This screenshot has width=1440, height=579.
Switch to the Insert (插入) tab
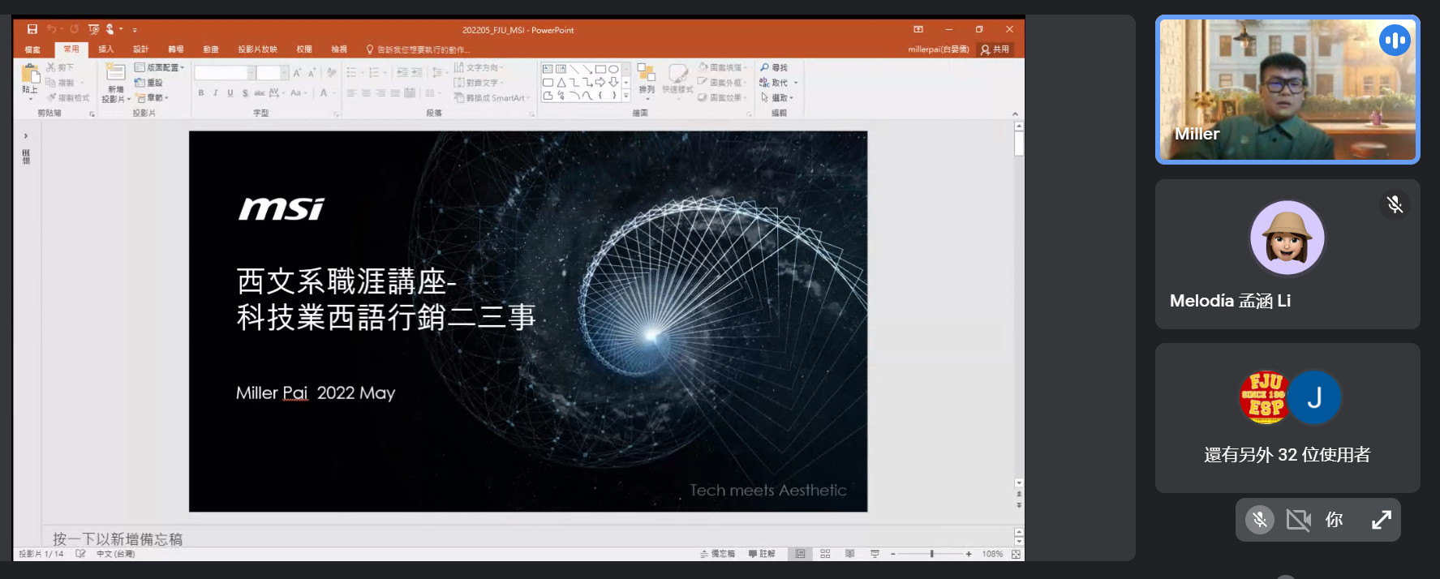tap(106, 49)
